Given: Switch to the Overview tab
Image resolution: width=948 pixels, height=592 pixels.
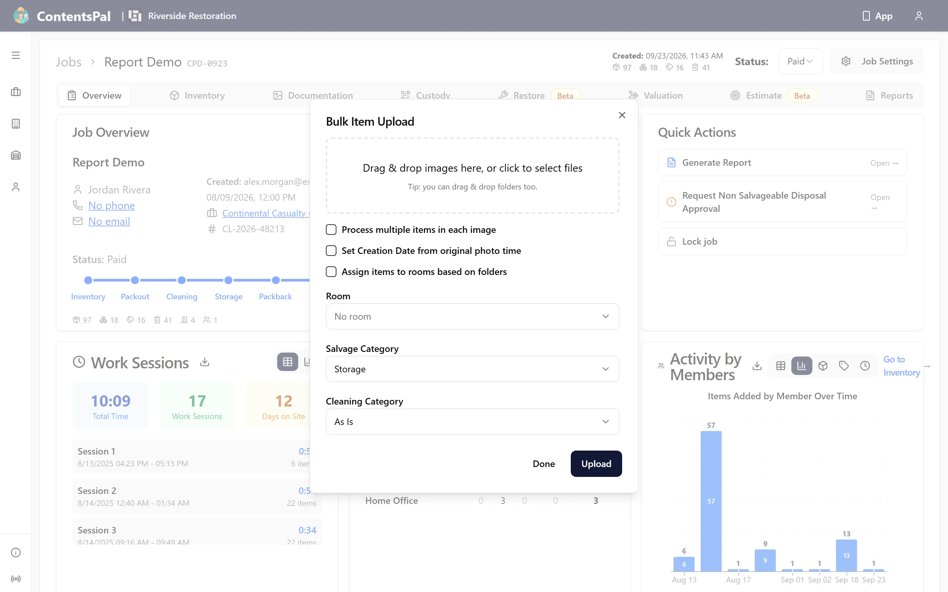Looking at the screenshot, I should [x=94, y=95].
